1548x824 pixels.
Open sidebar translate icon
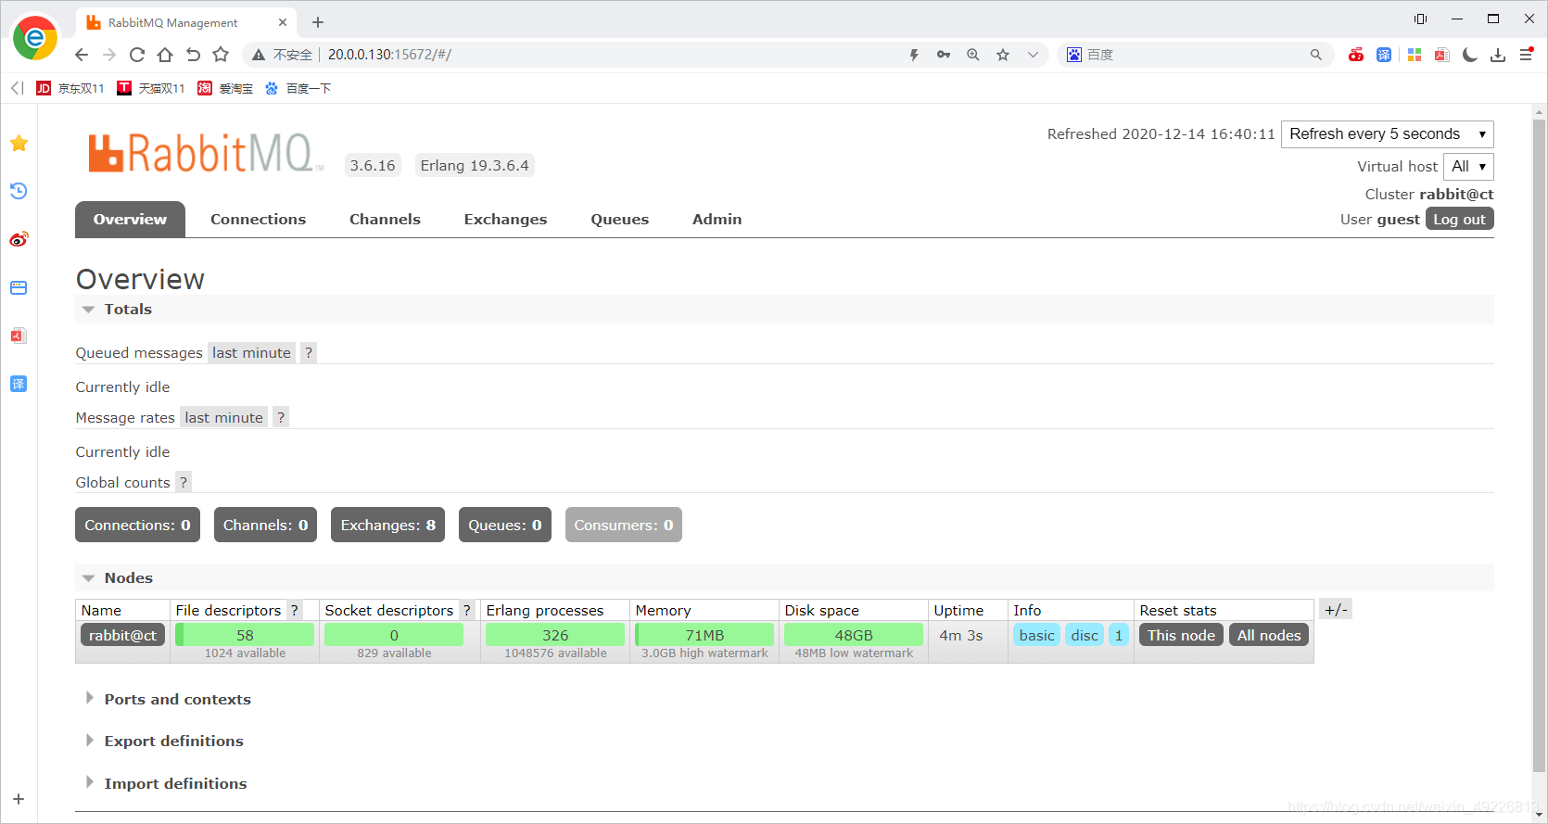click(x=19, y=384)
